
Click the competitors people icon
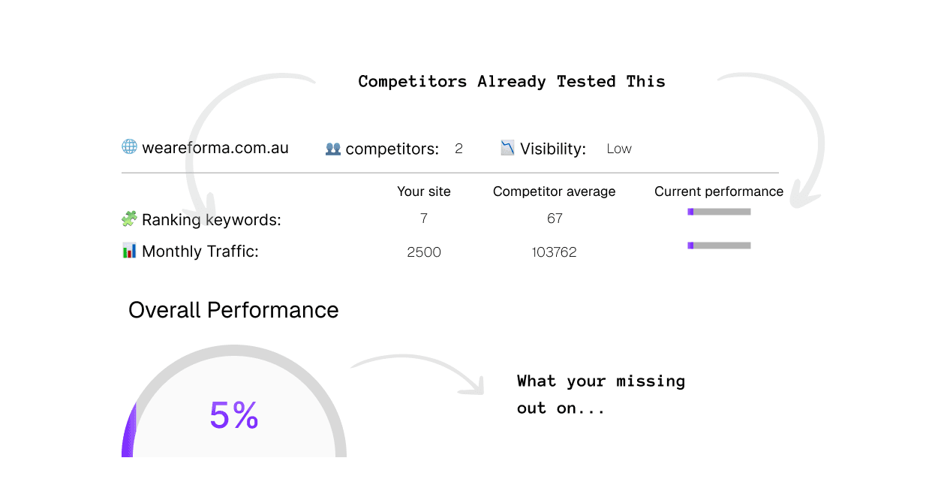point(333,149)
